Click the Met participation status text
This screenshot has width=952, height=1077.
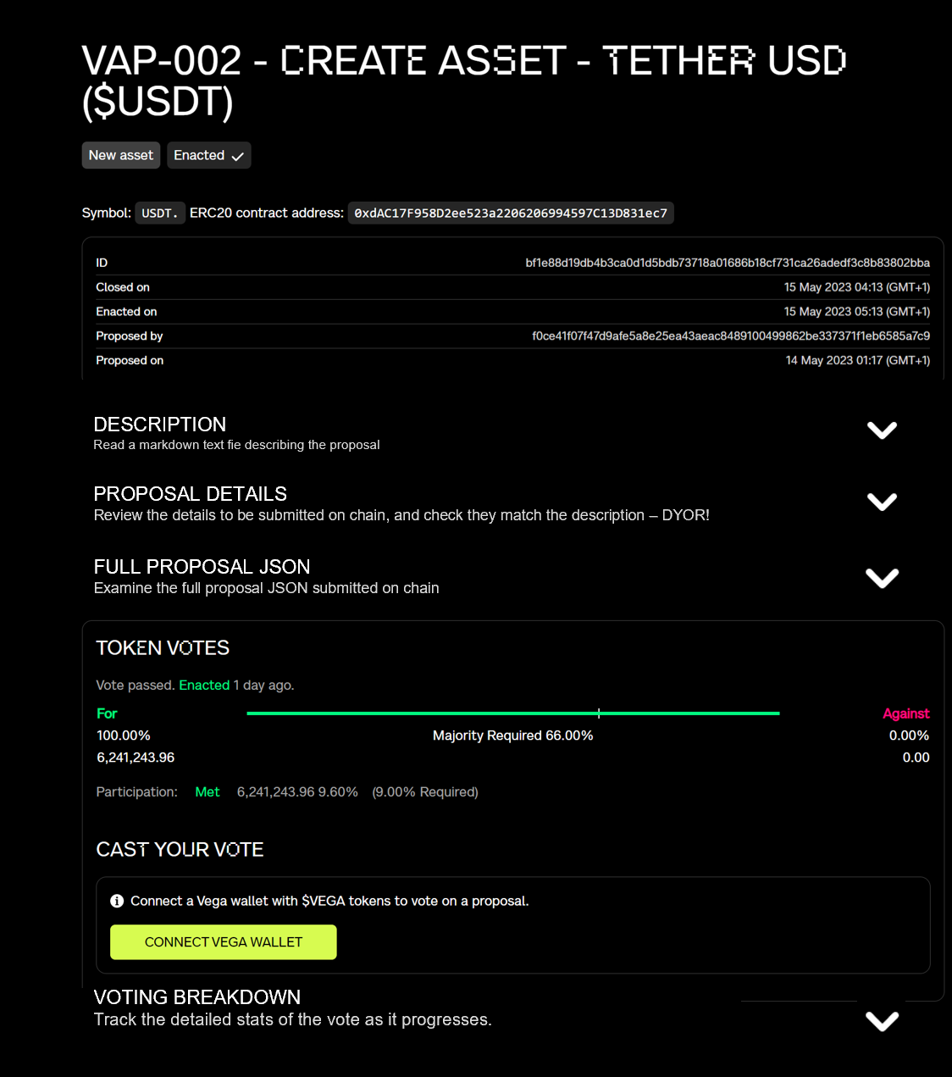pyautogui.click(x=208, y=791)
